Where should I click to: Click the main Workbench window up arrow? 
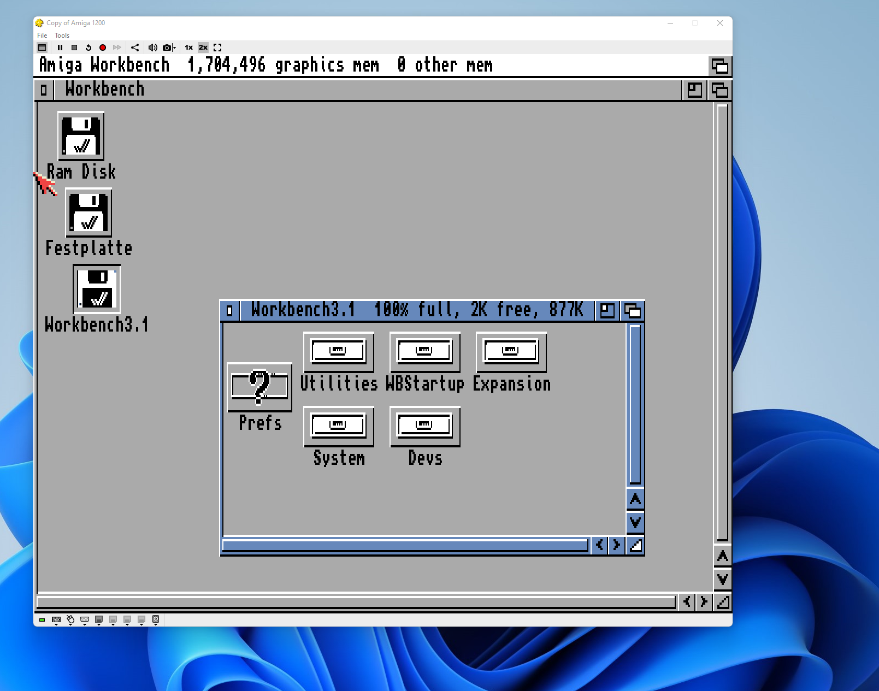tap(723, 556)
